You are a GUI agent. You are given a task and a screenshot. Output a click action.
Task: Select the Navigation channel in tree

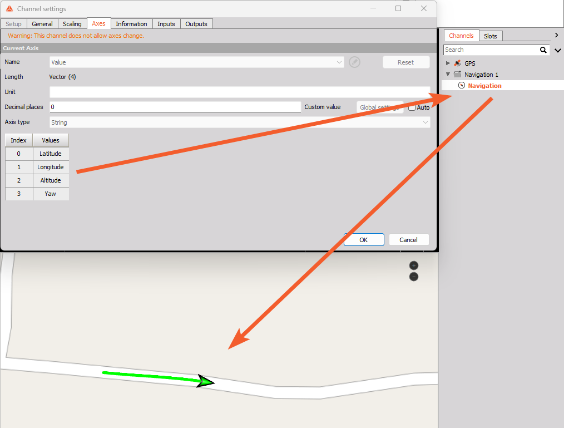pos(484,86)
